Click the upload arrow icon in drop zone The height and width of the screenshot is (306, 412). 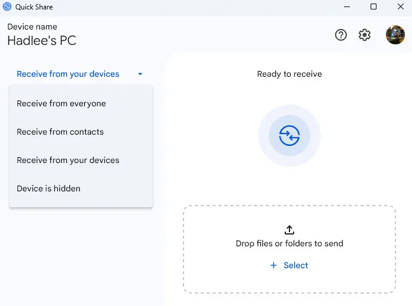point(289,230)
